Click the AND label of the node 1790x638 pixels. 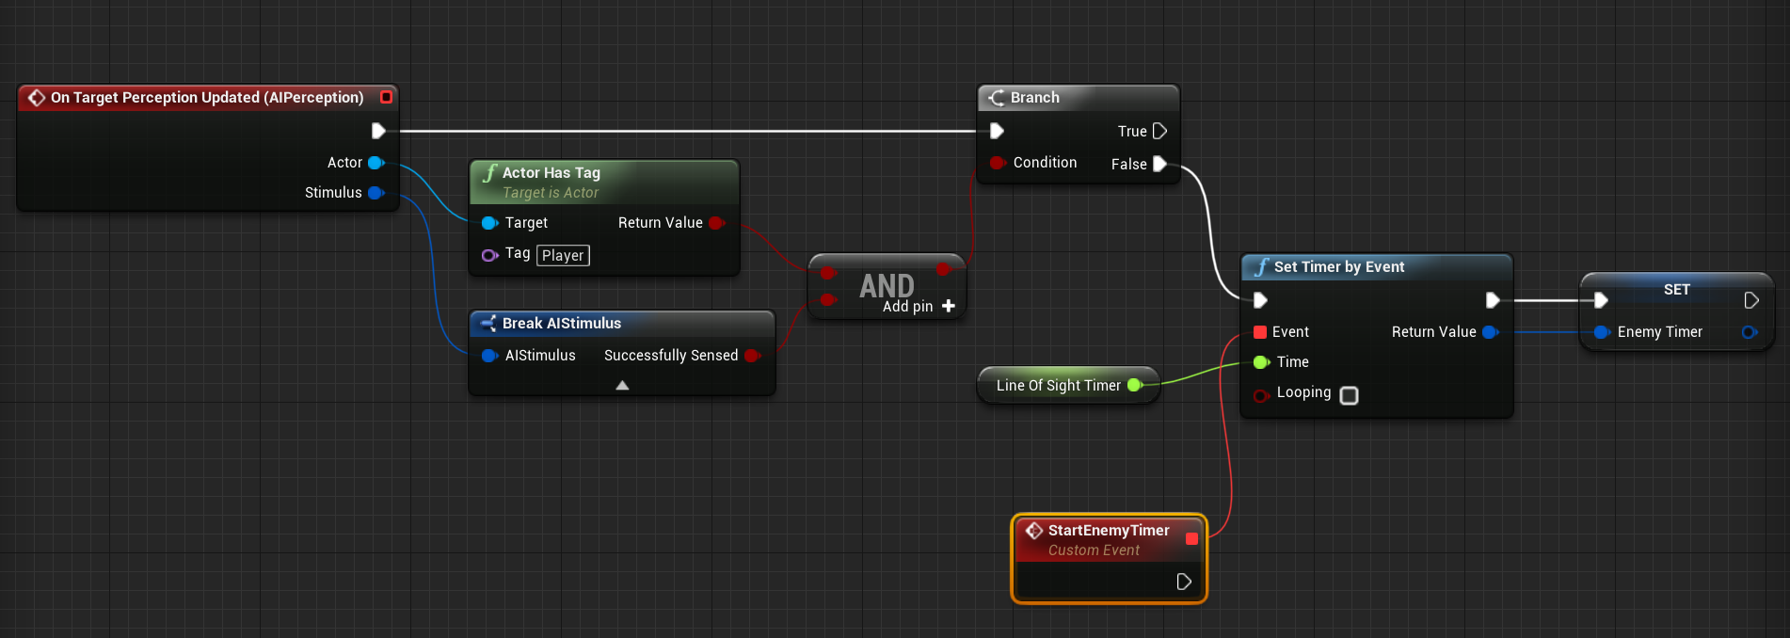click(x=887, y=285)
